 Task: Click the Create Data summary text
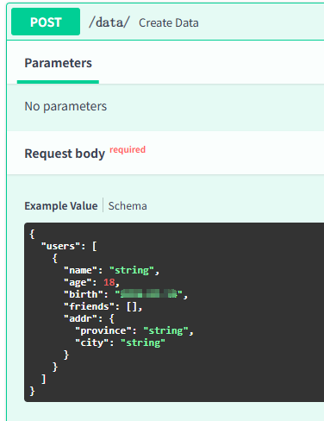click(169, 22)
